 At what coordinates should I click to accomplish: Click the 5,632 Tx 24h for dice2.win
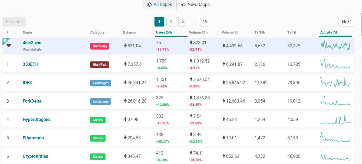260,46
